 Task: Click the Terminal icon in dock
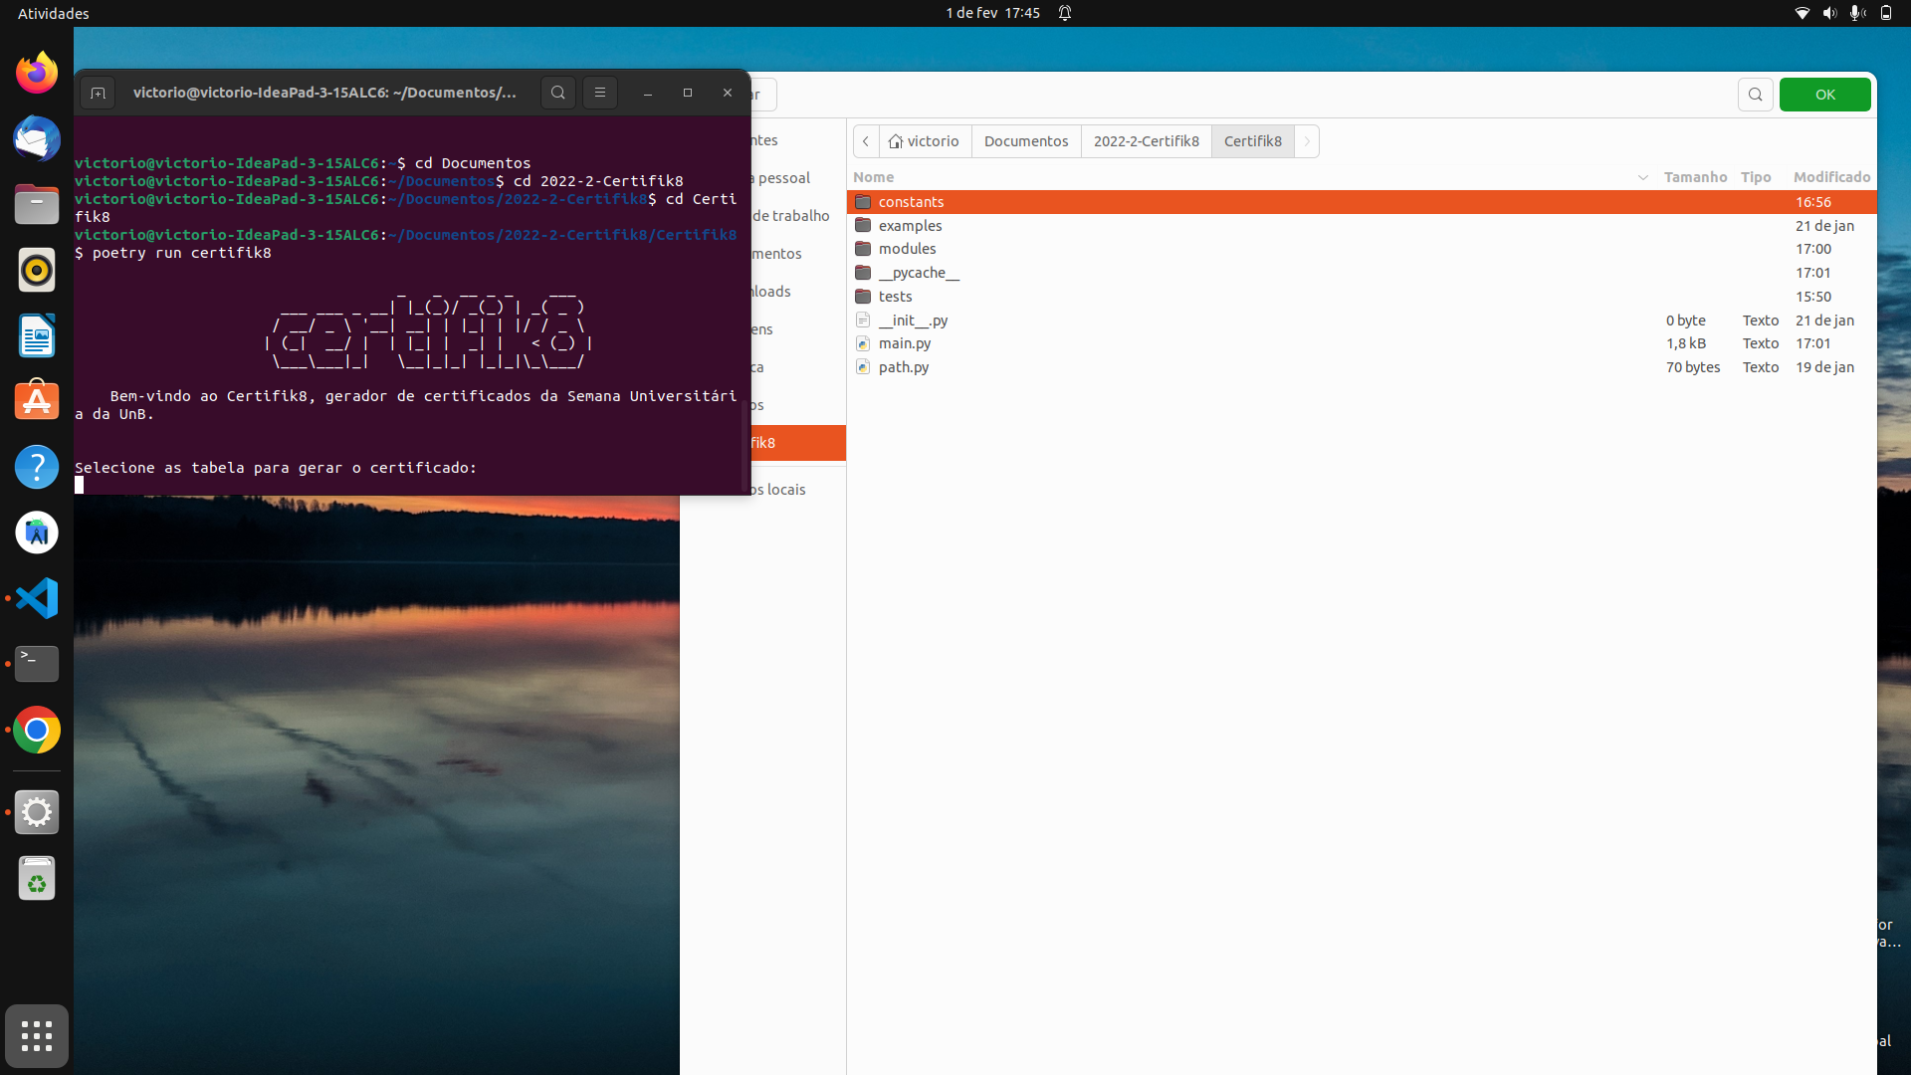coord(37,664)
